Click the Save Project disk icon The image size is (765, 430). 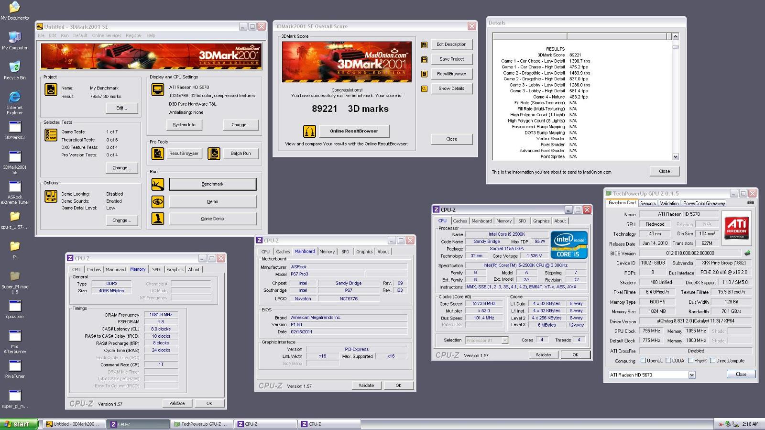tap(424, 60)
